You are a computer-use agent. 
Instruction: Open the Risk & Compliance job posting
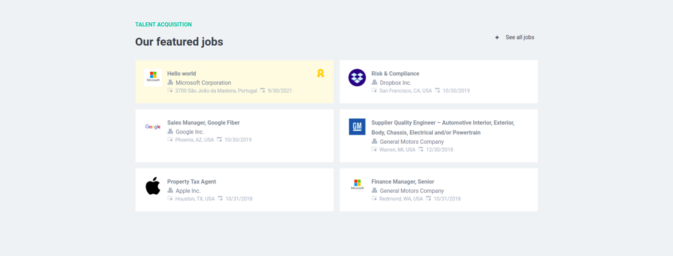coord(395,73)
